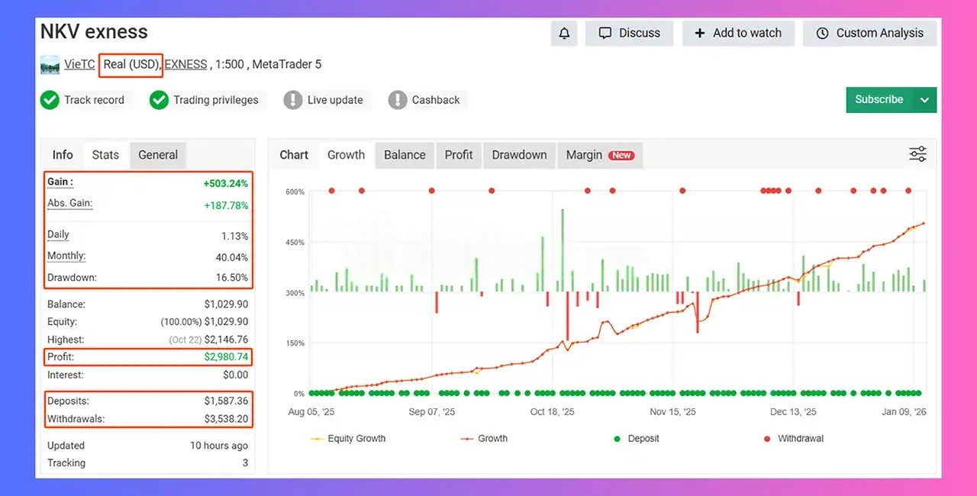Select the Cashback label
The image size is (977, 496).
436,100
